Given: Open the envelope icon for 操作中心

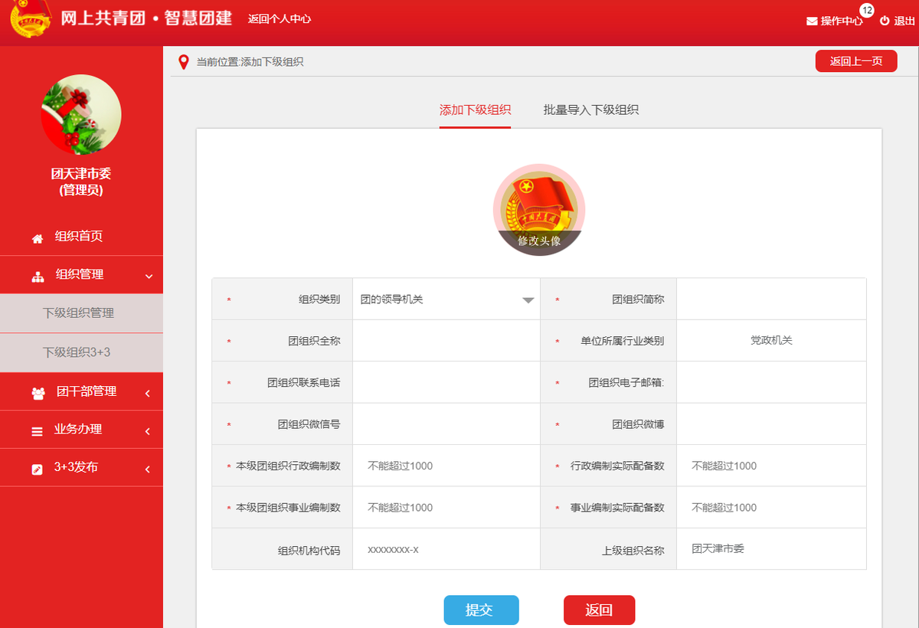Looking at the screenshot, I should pyautogui.click(x=812, y=21).
